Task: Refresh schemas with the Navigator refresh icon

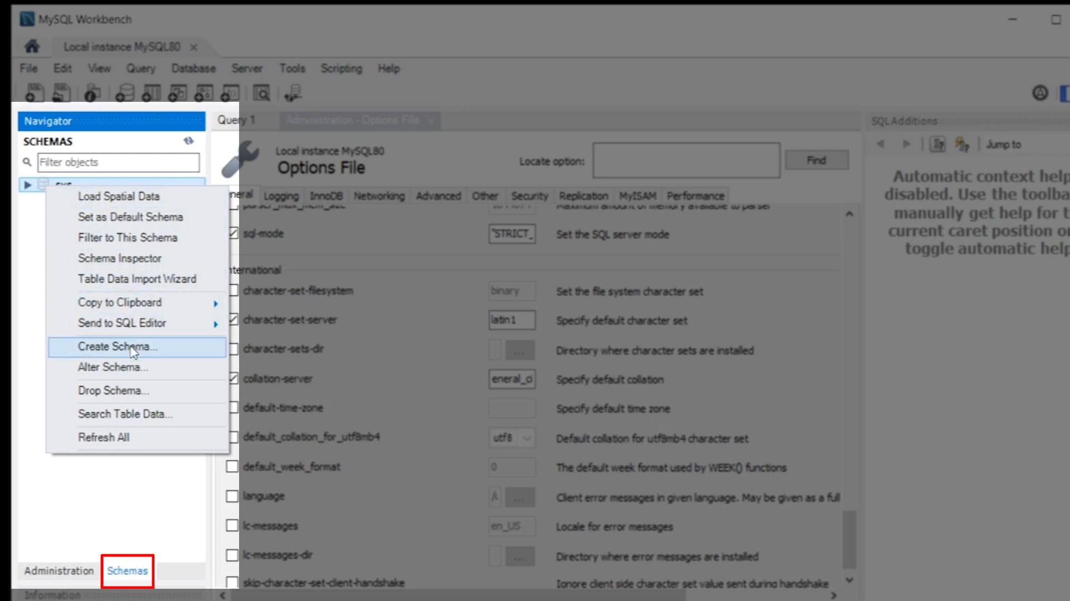Action: (188, 141)
